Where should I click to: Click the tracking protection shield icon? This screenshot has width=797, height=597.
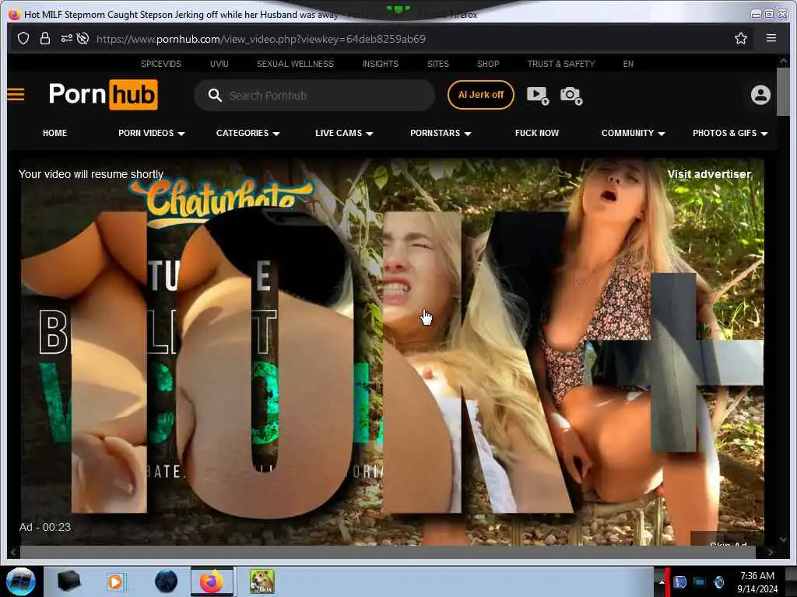[23, 39]
